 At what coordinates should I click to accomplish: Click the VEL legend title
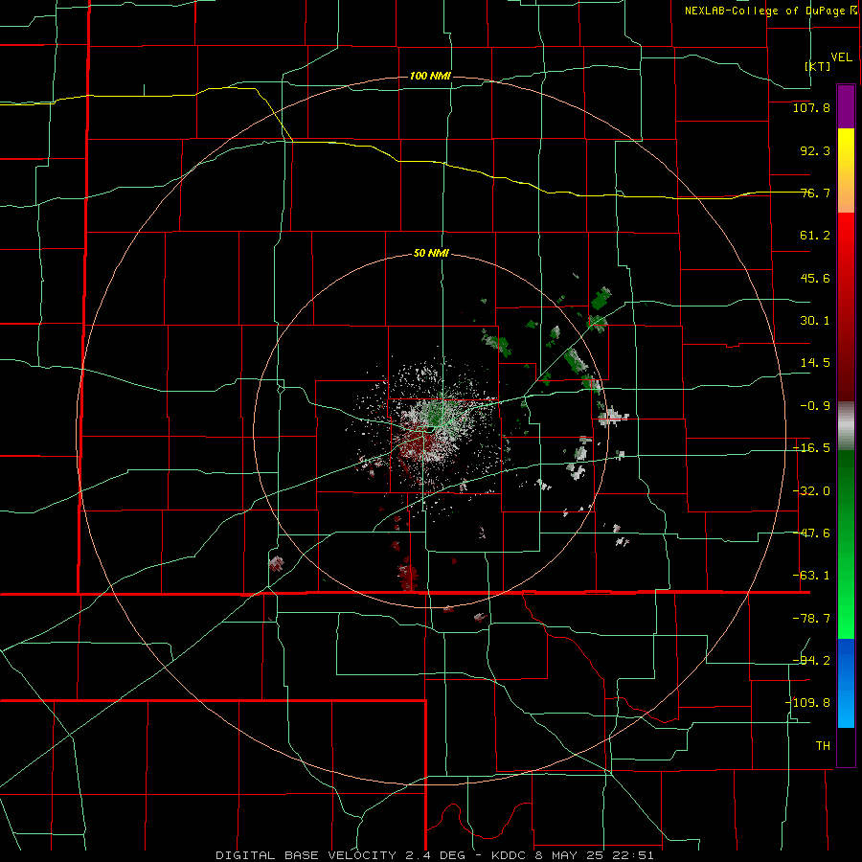(841, 57)
